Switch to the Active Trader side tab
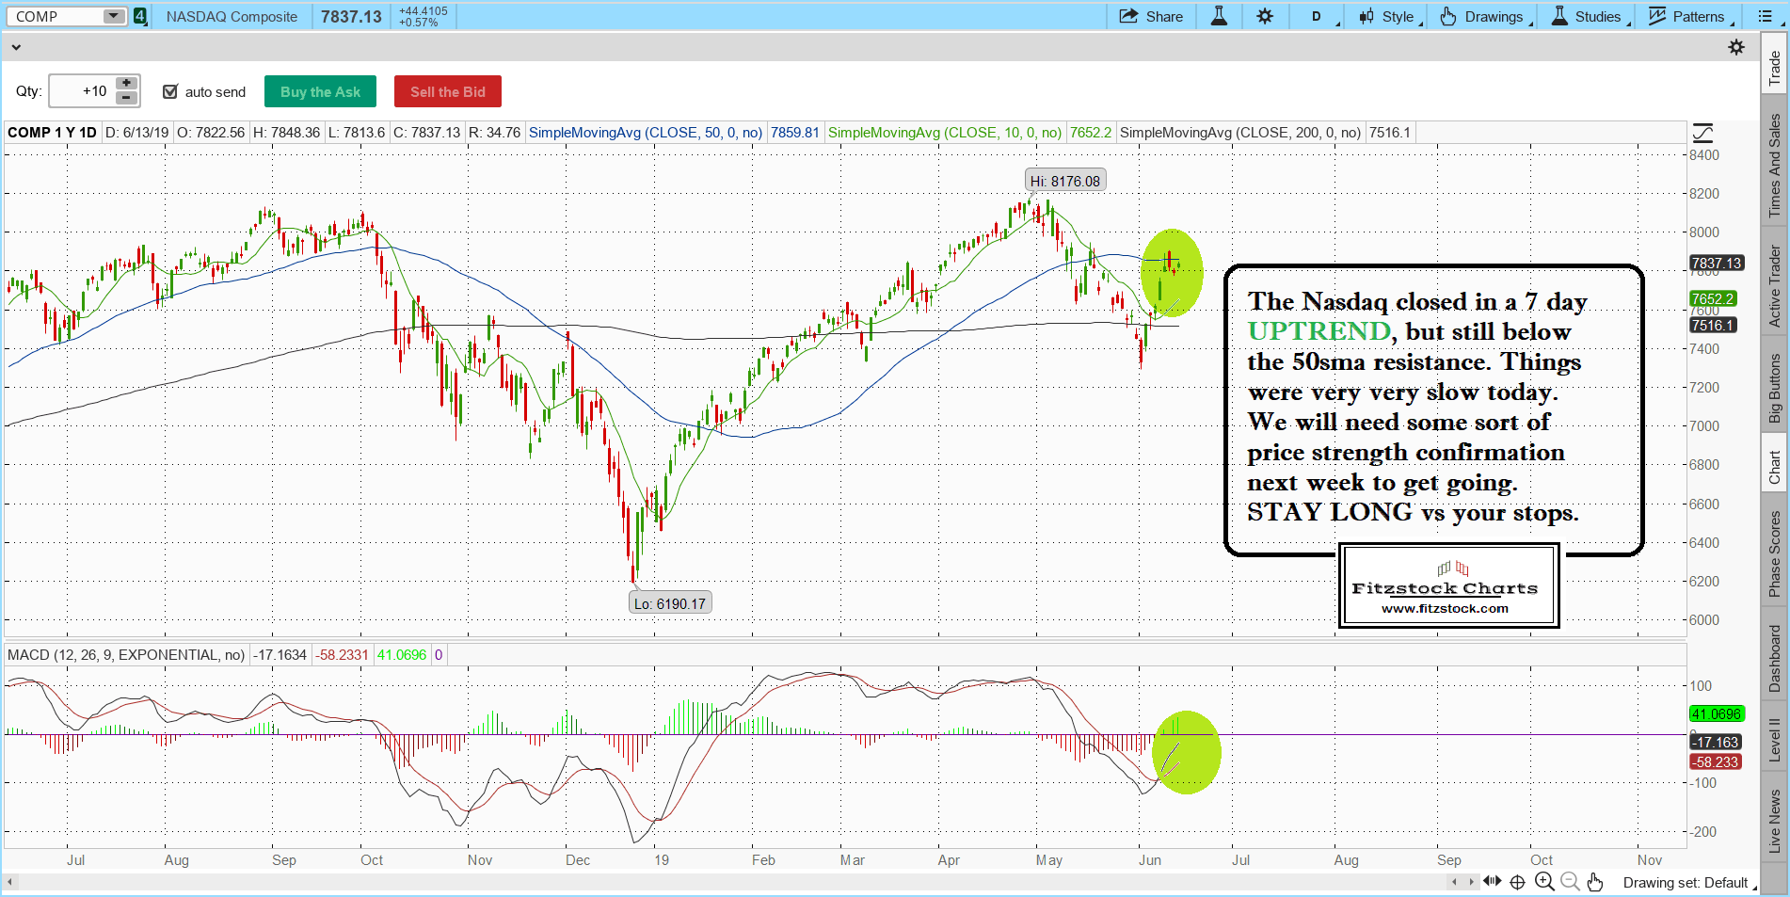1790x897 pixels. 1774,286
